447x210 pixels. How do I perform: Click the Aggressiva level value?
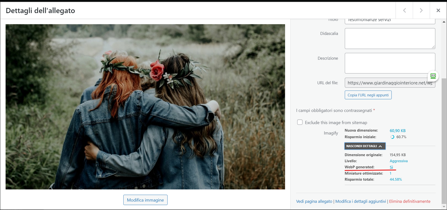coord(398,161)
